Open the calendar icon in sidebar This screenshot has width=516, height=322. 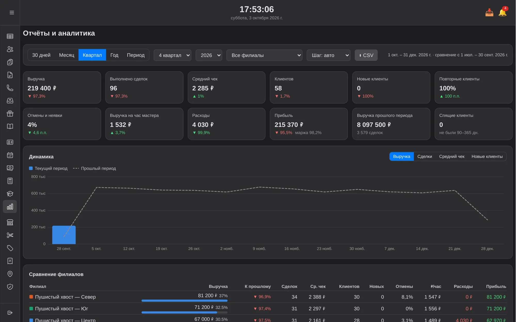point(10,155)
